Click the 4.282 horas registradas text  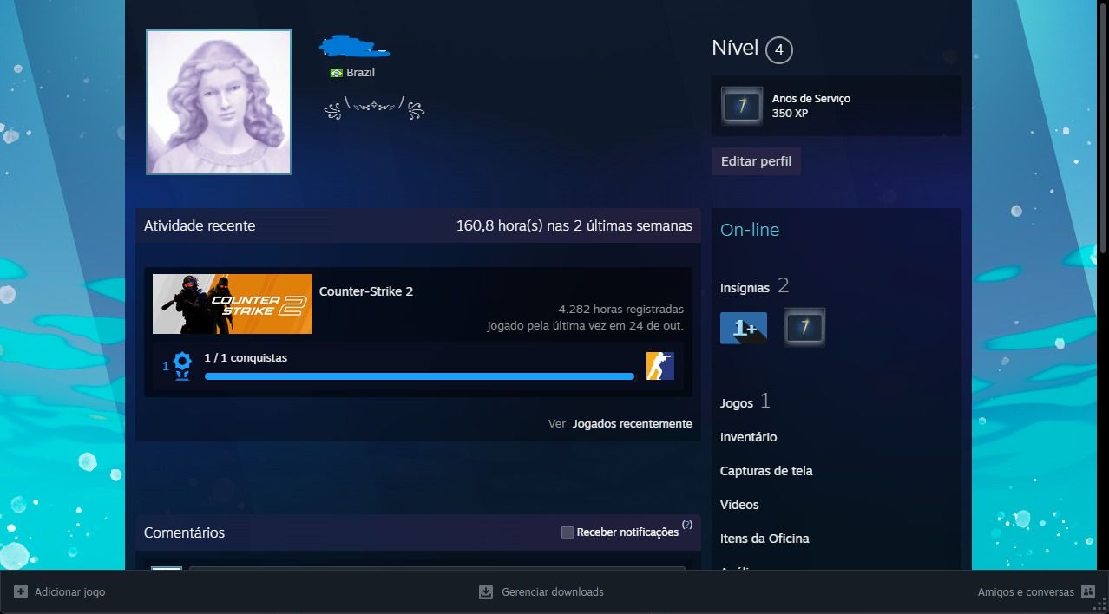point(621,310)
